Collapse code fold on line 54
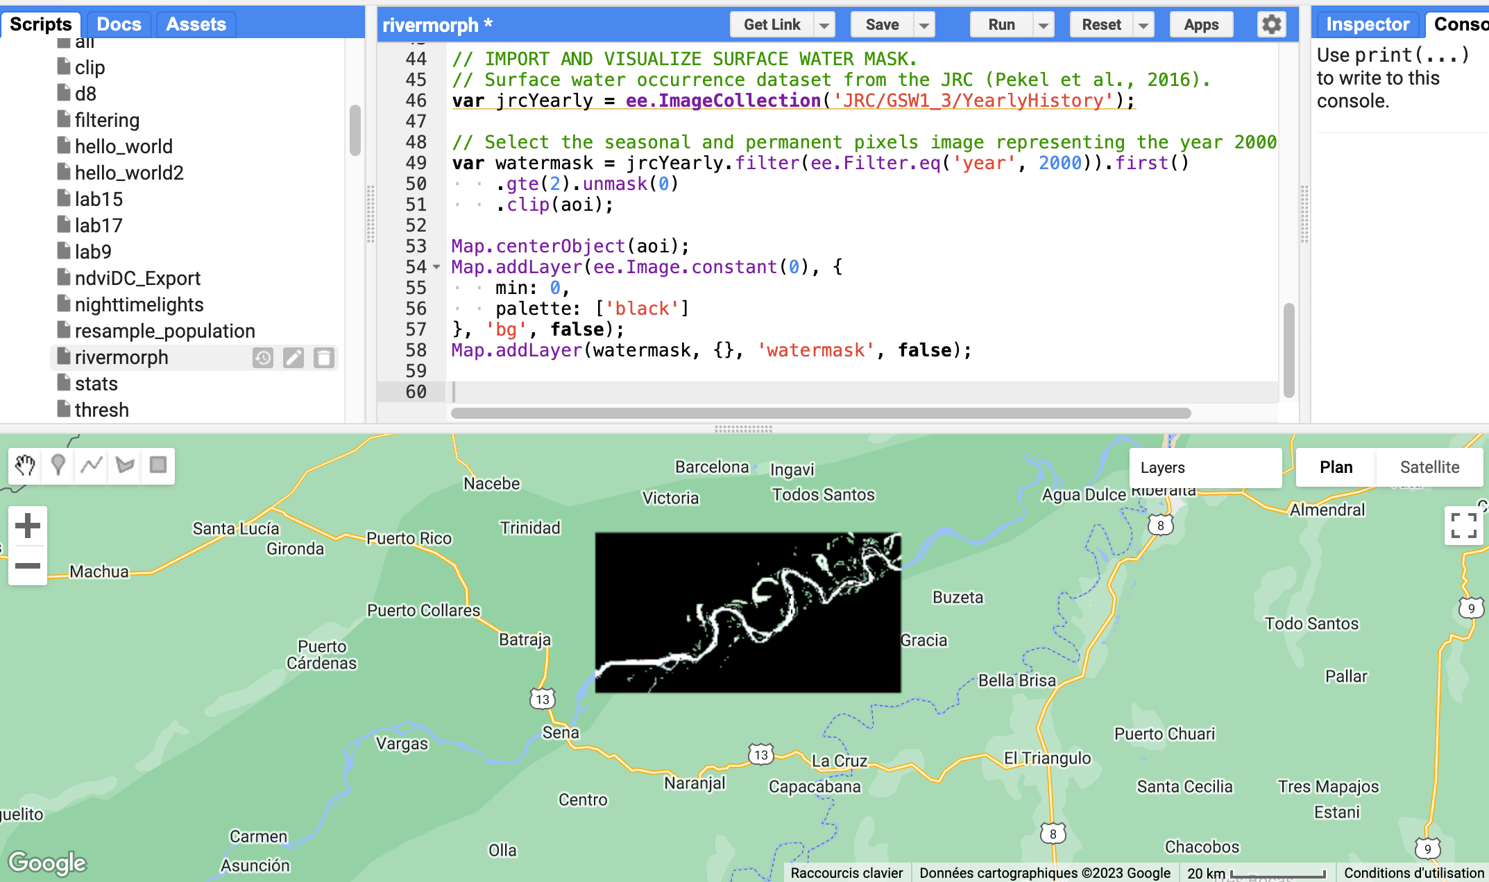The width and height of the screenshot is (1489, 882). [x=436, y=267]
